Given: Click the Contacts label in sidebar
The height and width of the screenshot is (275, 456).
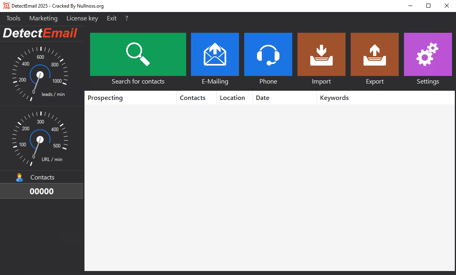Looking at the screenshot, I should (x=42, y=177).
